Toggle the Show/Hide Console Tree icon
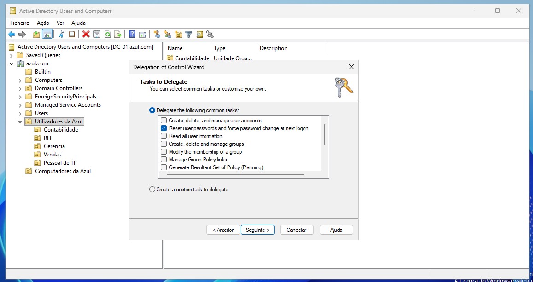Viewport: 533px width, 282px height. click(47, 35)
